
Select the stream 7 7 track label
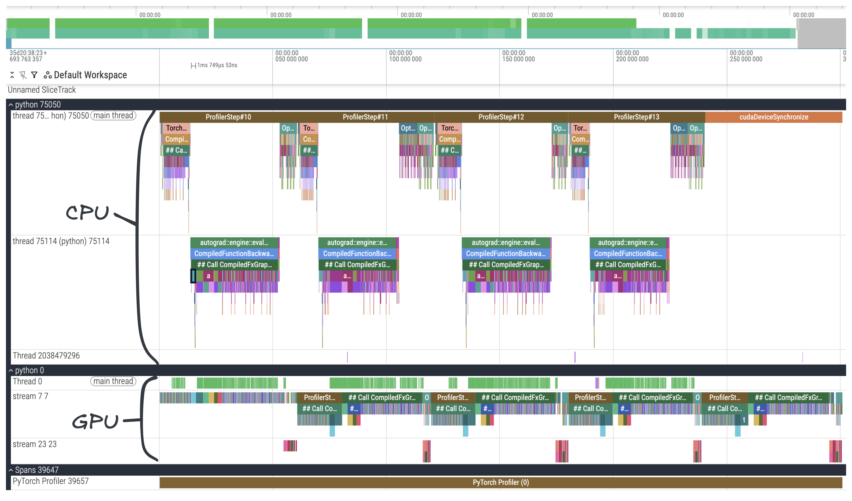(30, 396)
